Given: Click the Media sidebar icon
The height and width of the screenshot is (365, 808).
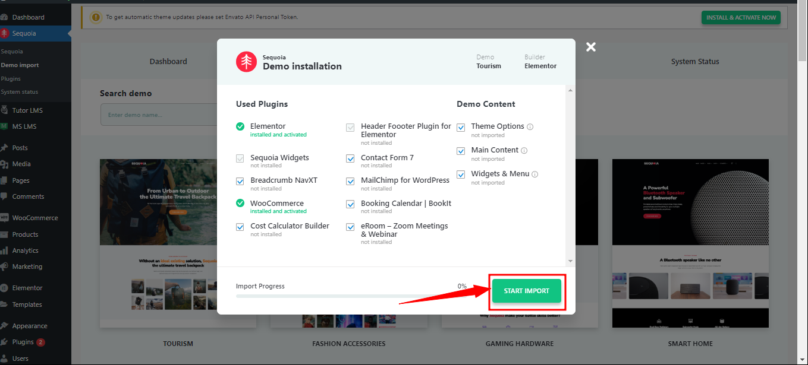Looking at the screenshot, I should coord(5,164).
